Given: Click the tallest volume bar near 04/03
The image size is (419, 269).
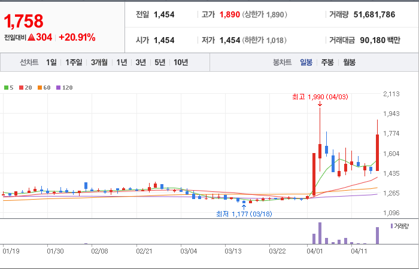Looking at the screenshot, I should [x=320, y=233].
